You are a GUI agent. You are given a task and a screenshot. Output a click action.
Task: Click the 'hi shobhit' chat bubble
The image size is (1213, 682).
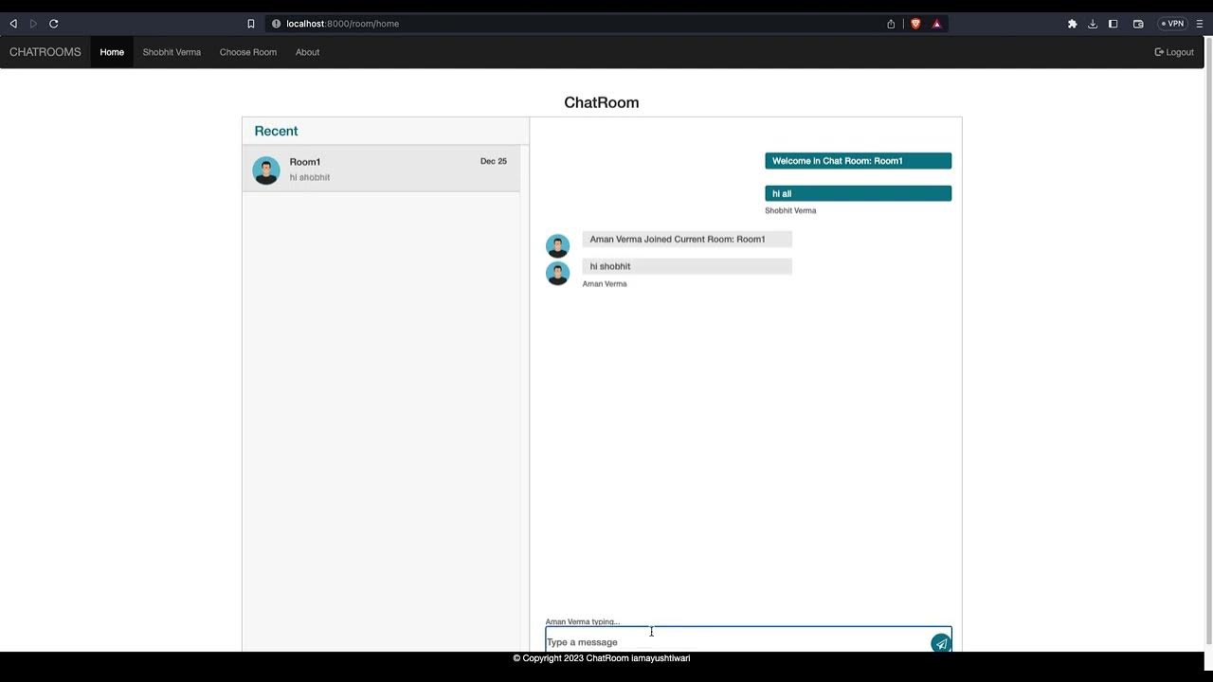pos(687,266)
